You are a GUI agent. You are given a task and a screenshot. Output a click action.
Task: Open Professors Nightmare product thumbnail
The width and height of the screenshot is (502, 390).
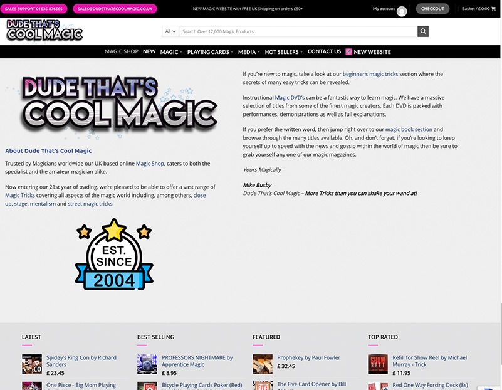[x=147, y=364]
